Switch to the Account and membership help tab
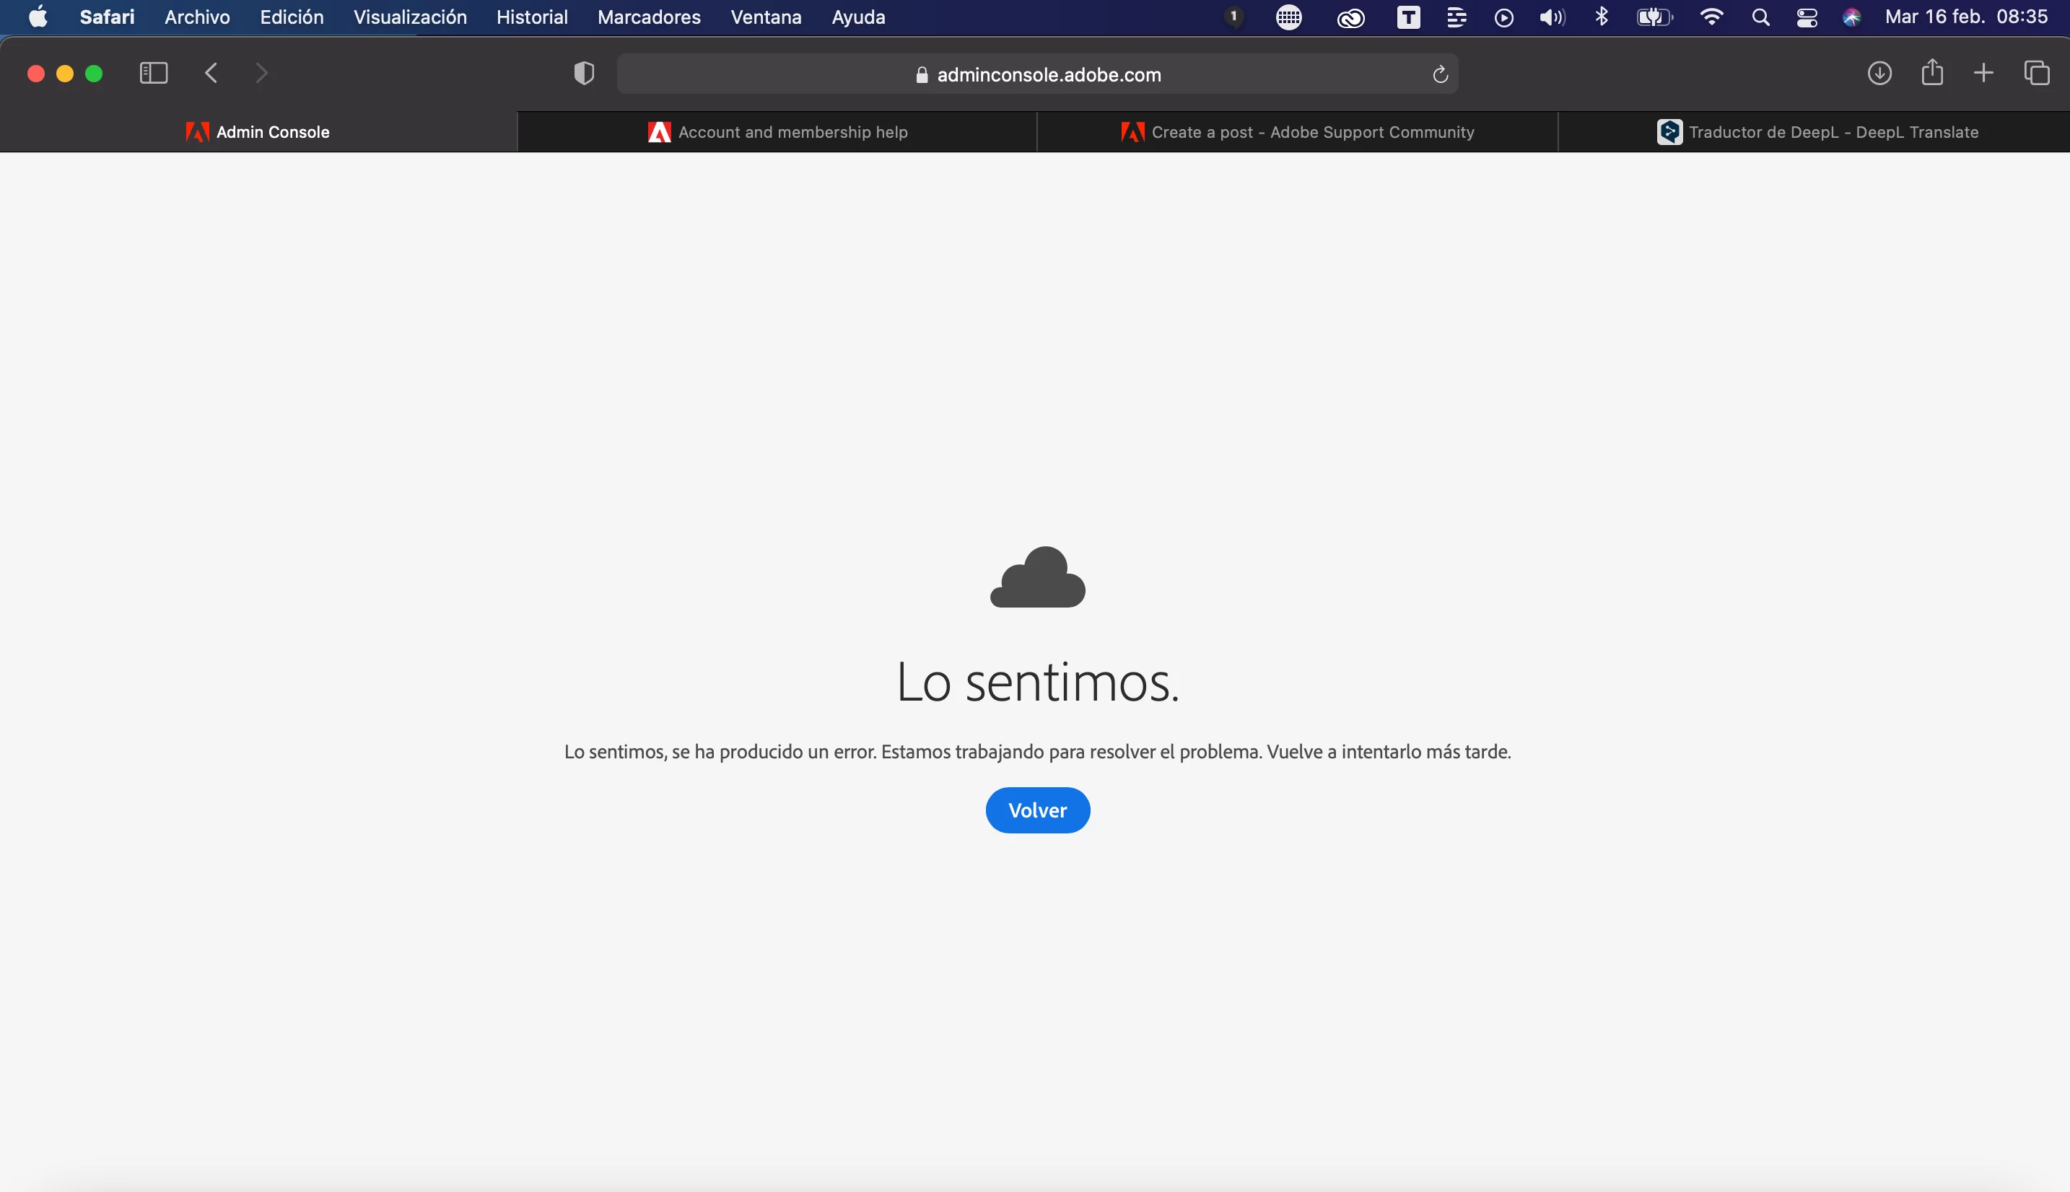The width and height of the screenshot is (2070, 1192). pos(777,132)
